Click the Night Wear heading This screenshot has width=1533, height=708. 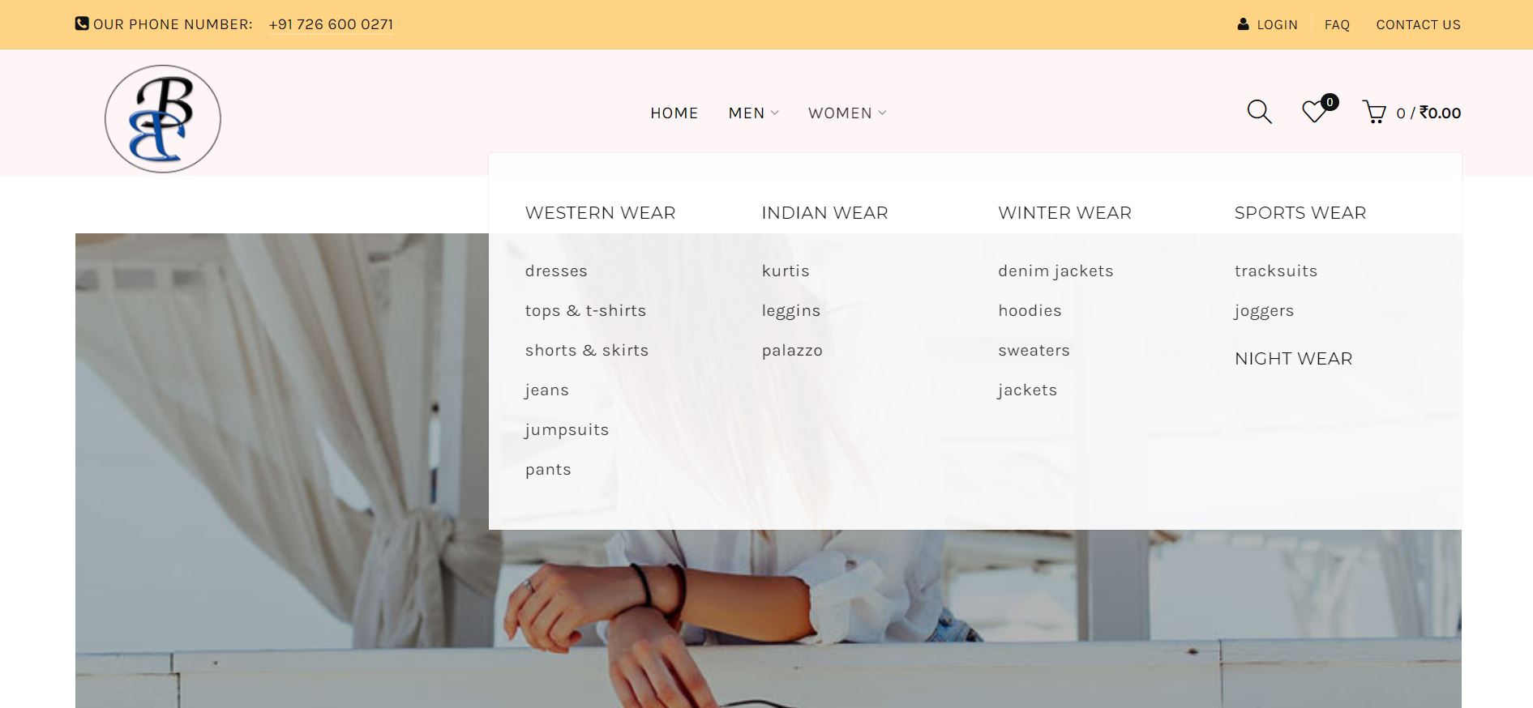coord(1293,359)
